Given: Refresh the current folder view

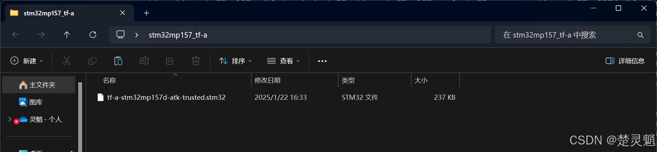Looking at the screenshot, I should (93, 35).
